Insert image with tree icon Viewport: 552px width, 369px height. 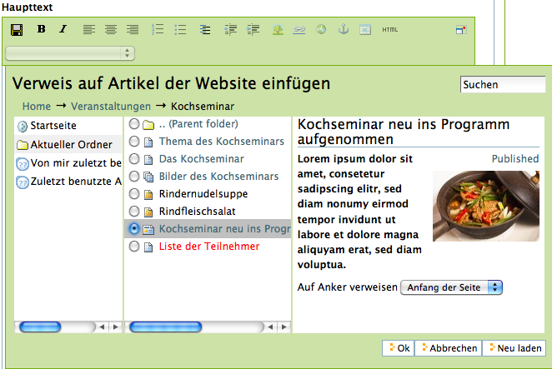(x=278, y=29)
